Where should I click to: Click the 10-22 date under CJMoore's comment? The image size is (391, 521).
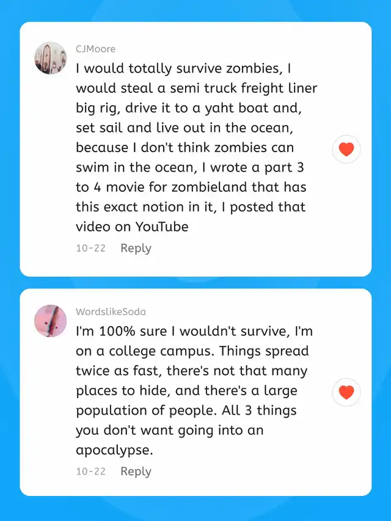(90, 249)
